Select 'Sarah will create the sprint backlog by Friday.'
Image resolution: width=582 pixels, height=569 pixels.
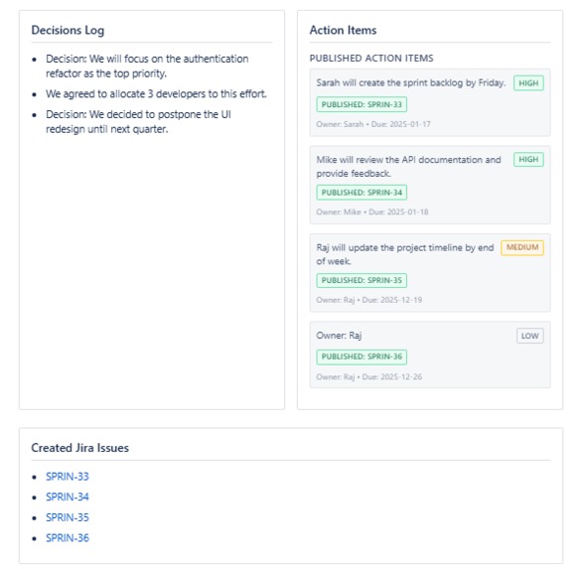click(x=411, y=82)
